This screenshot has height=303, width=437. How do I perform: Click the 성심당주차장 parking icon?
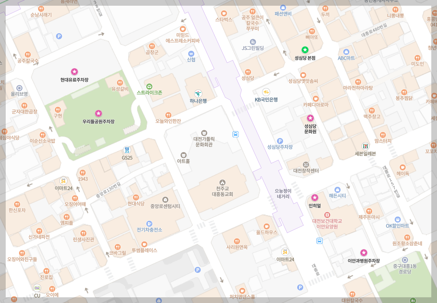click(x=280, y=141)
